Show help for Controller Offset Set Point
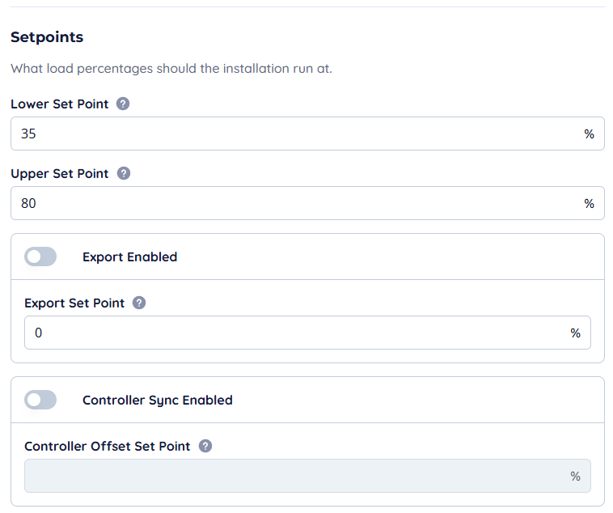Screen dimensions: 613x513 click(x=205, y=446)
